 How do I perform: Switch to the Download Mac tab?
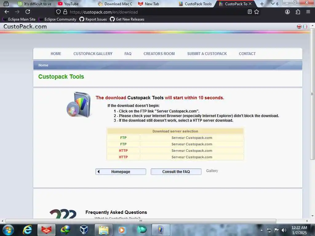point(115,4)
